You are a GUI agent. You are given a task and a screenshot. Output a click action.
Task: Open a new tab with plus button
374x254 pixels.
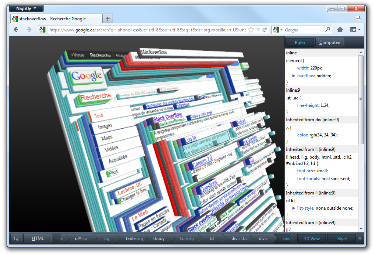click(x=108, y=19)
